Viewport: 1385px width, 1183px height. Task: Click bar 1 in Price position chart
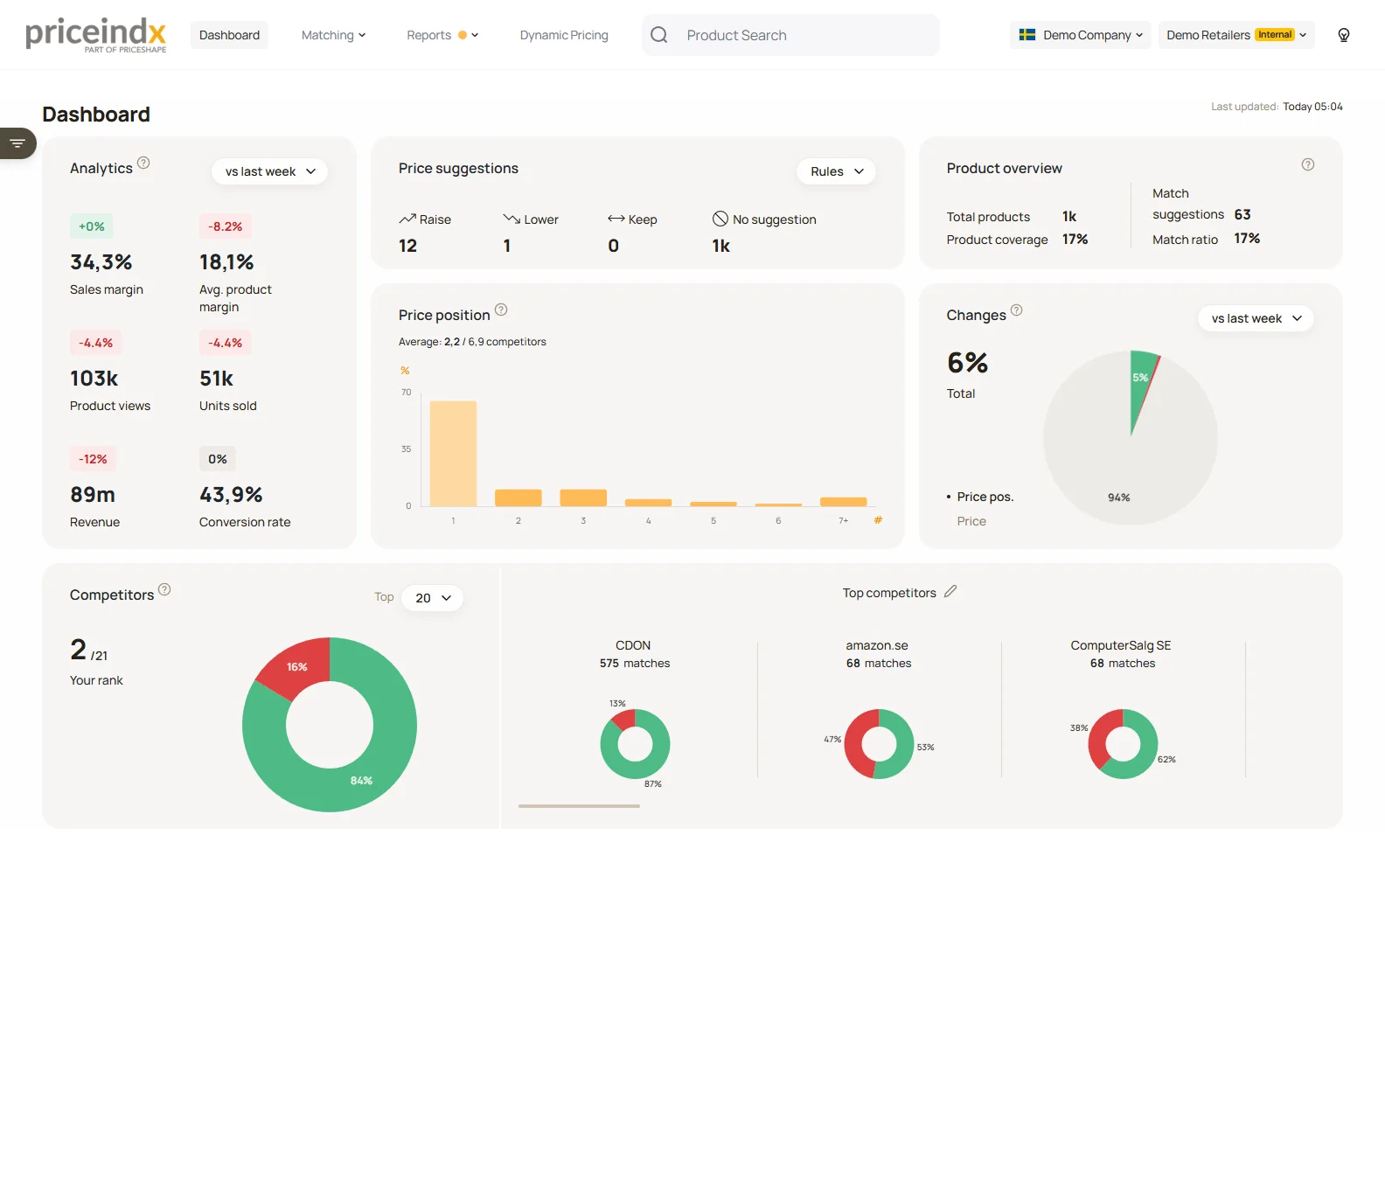[x=453, y=453]
